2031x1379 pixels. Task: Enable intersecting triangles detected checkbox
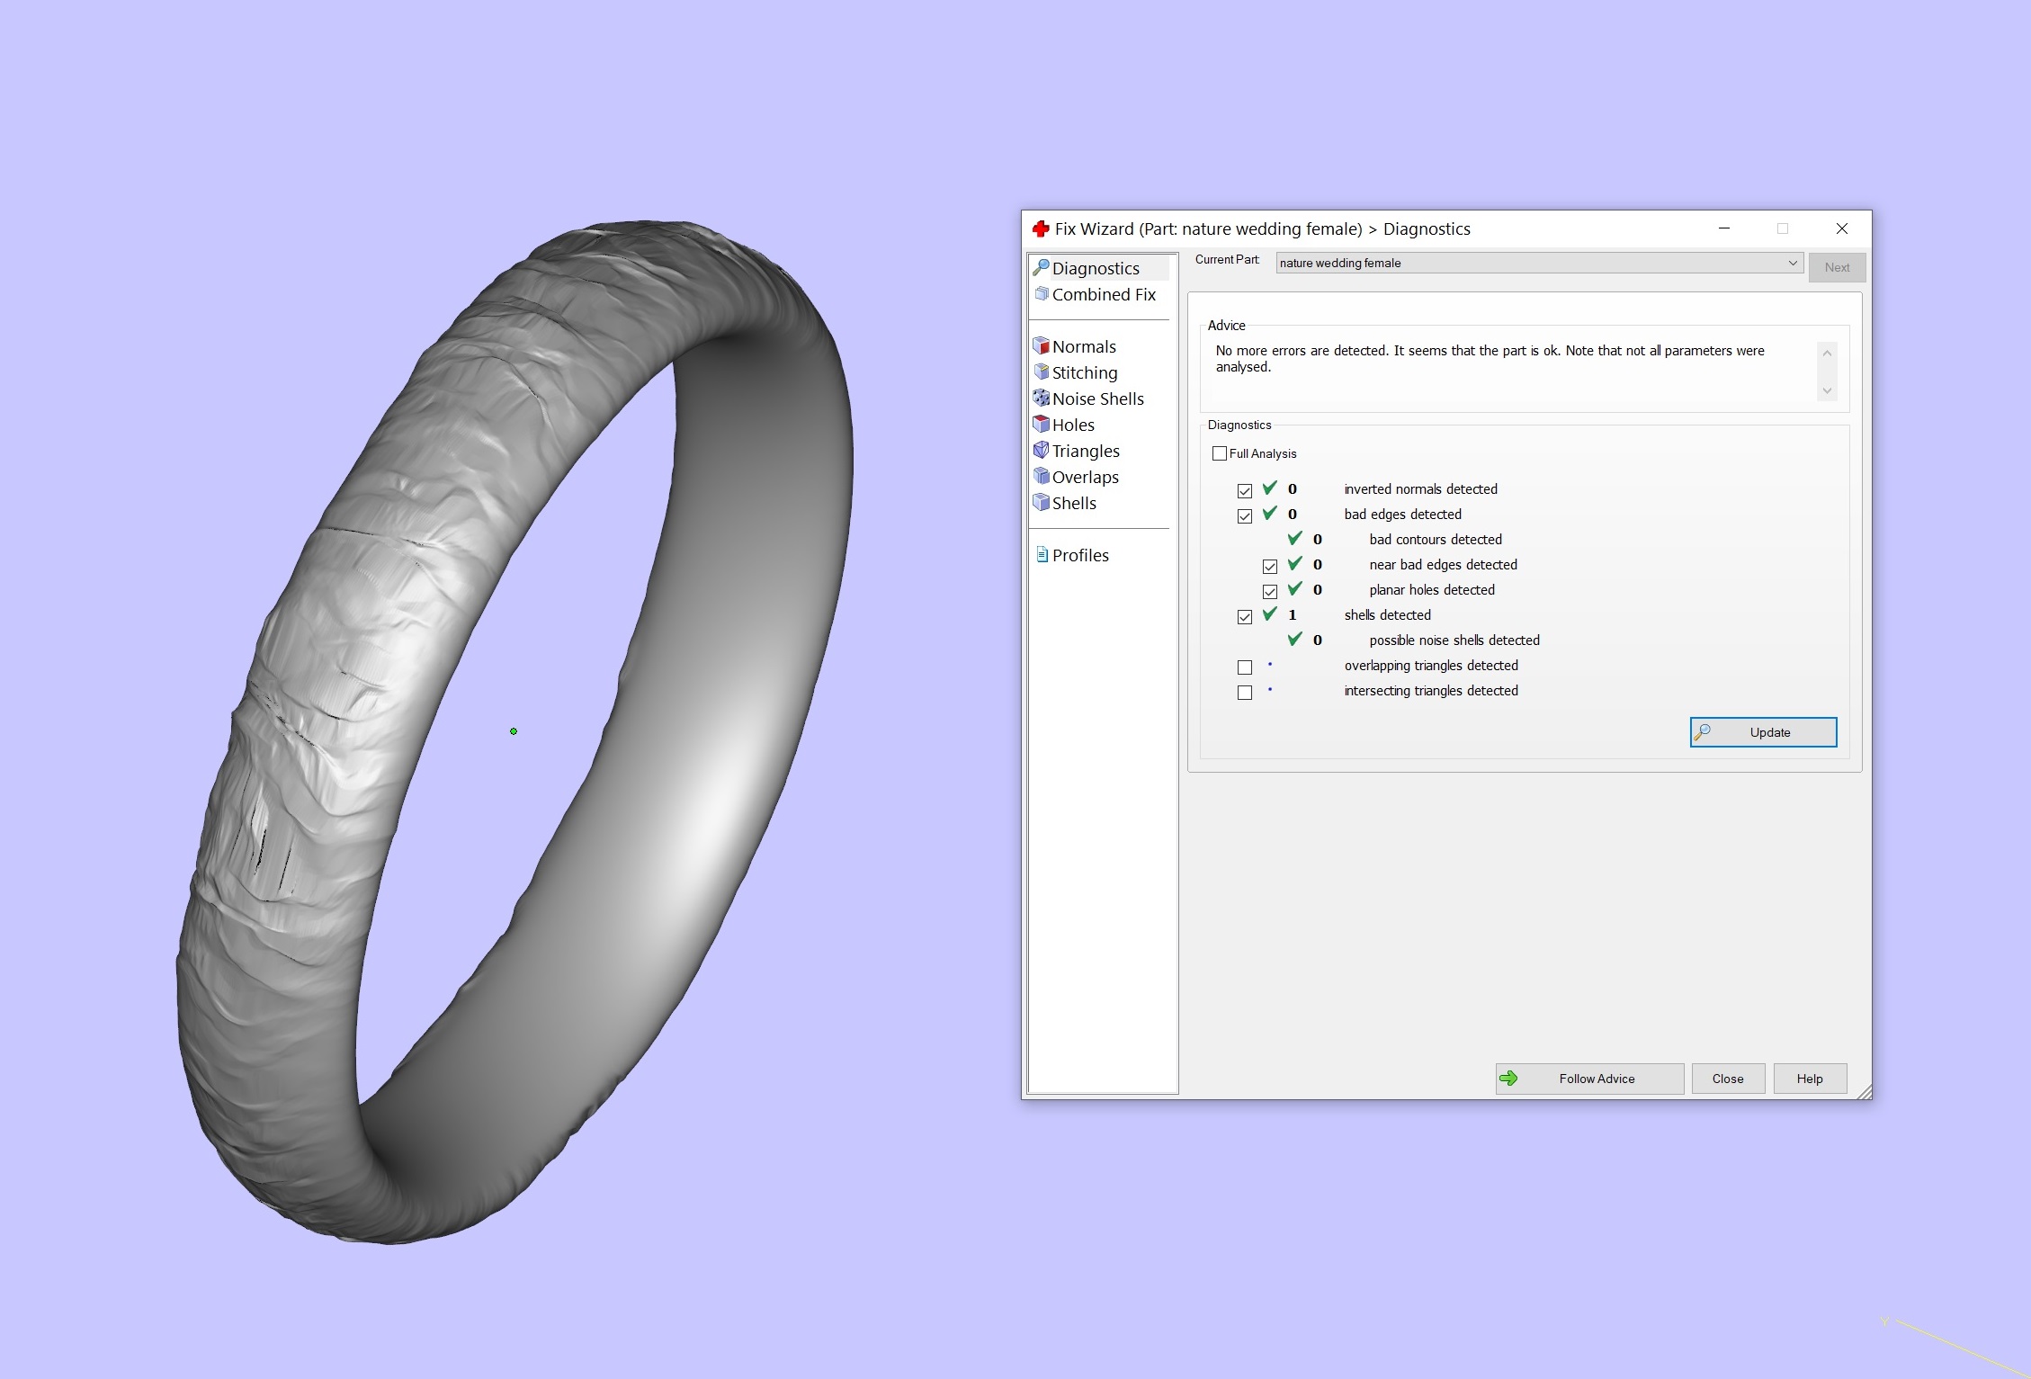point(1245,693)
